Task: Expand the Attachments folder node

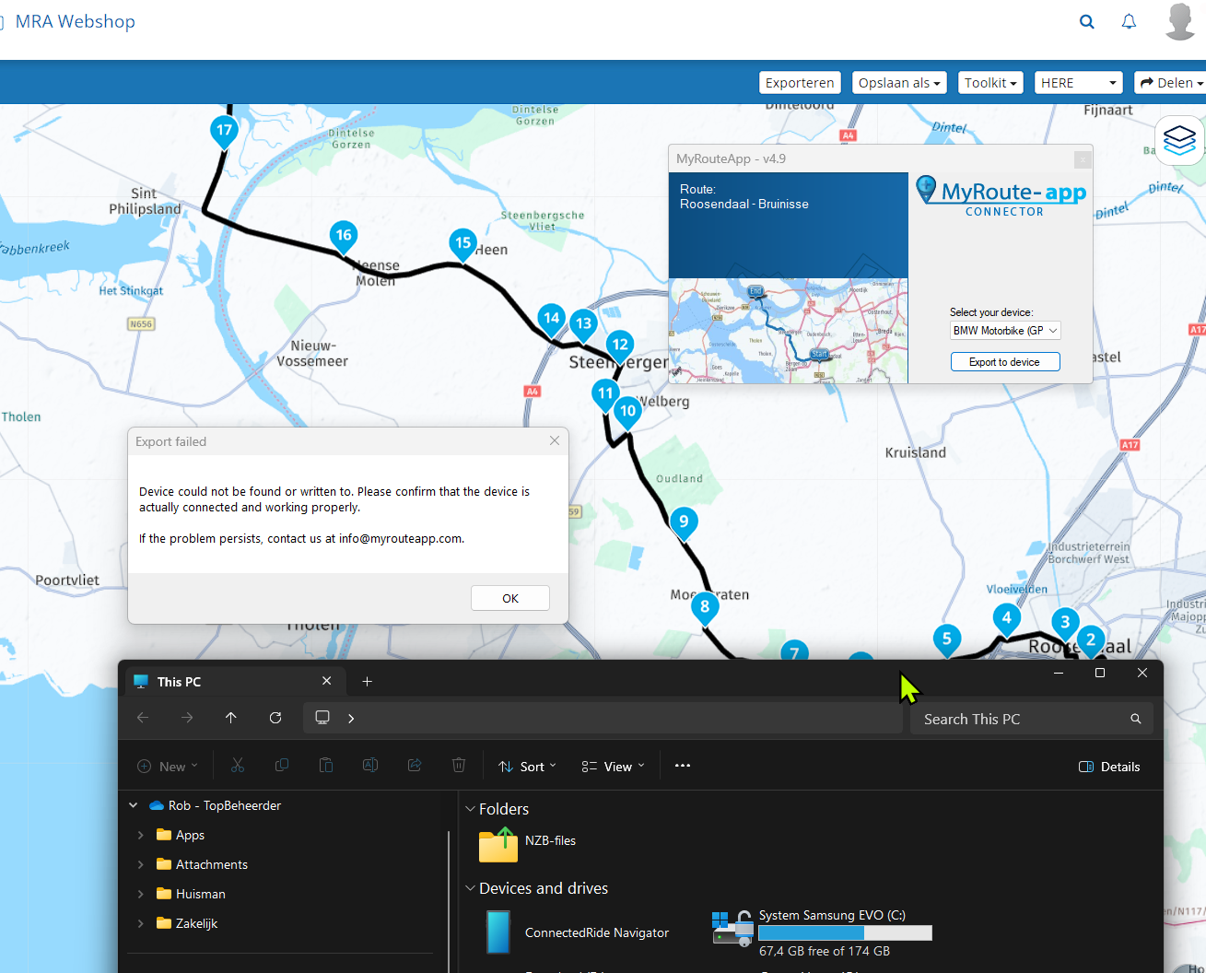Action: coord(140,864)
